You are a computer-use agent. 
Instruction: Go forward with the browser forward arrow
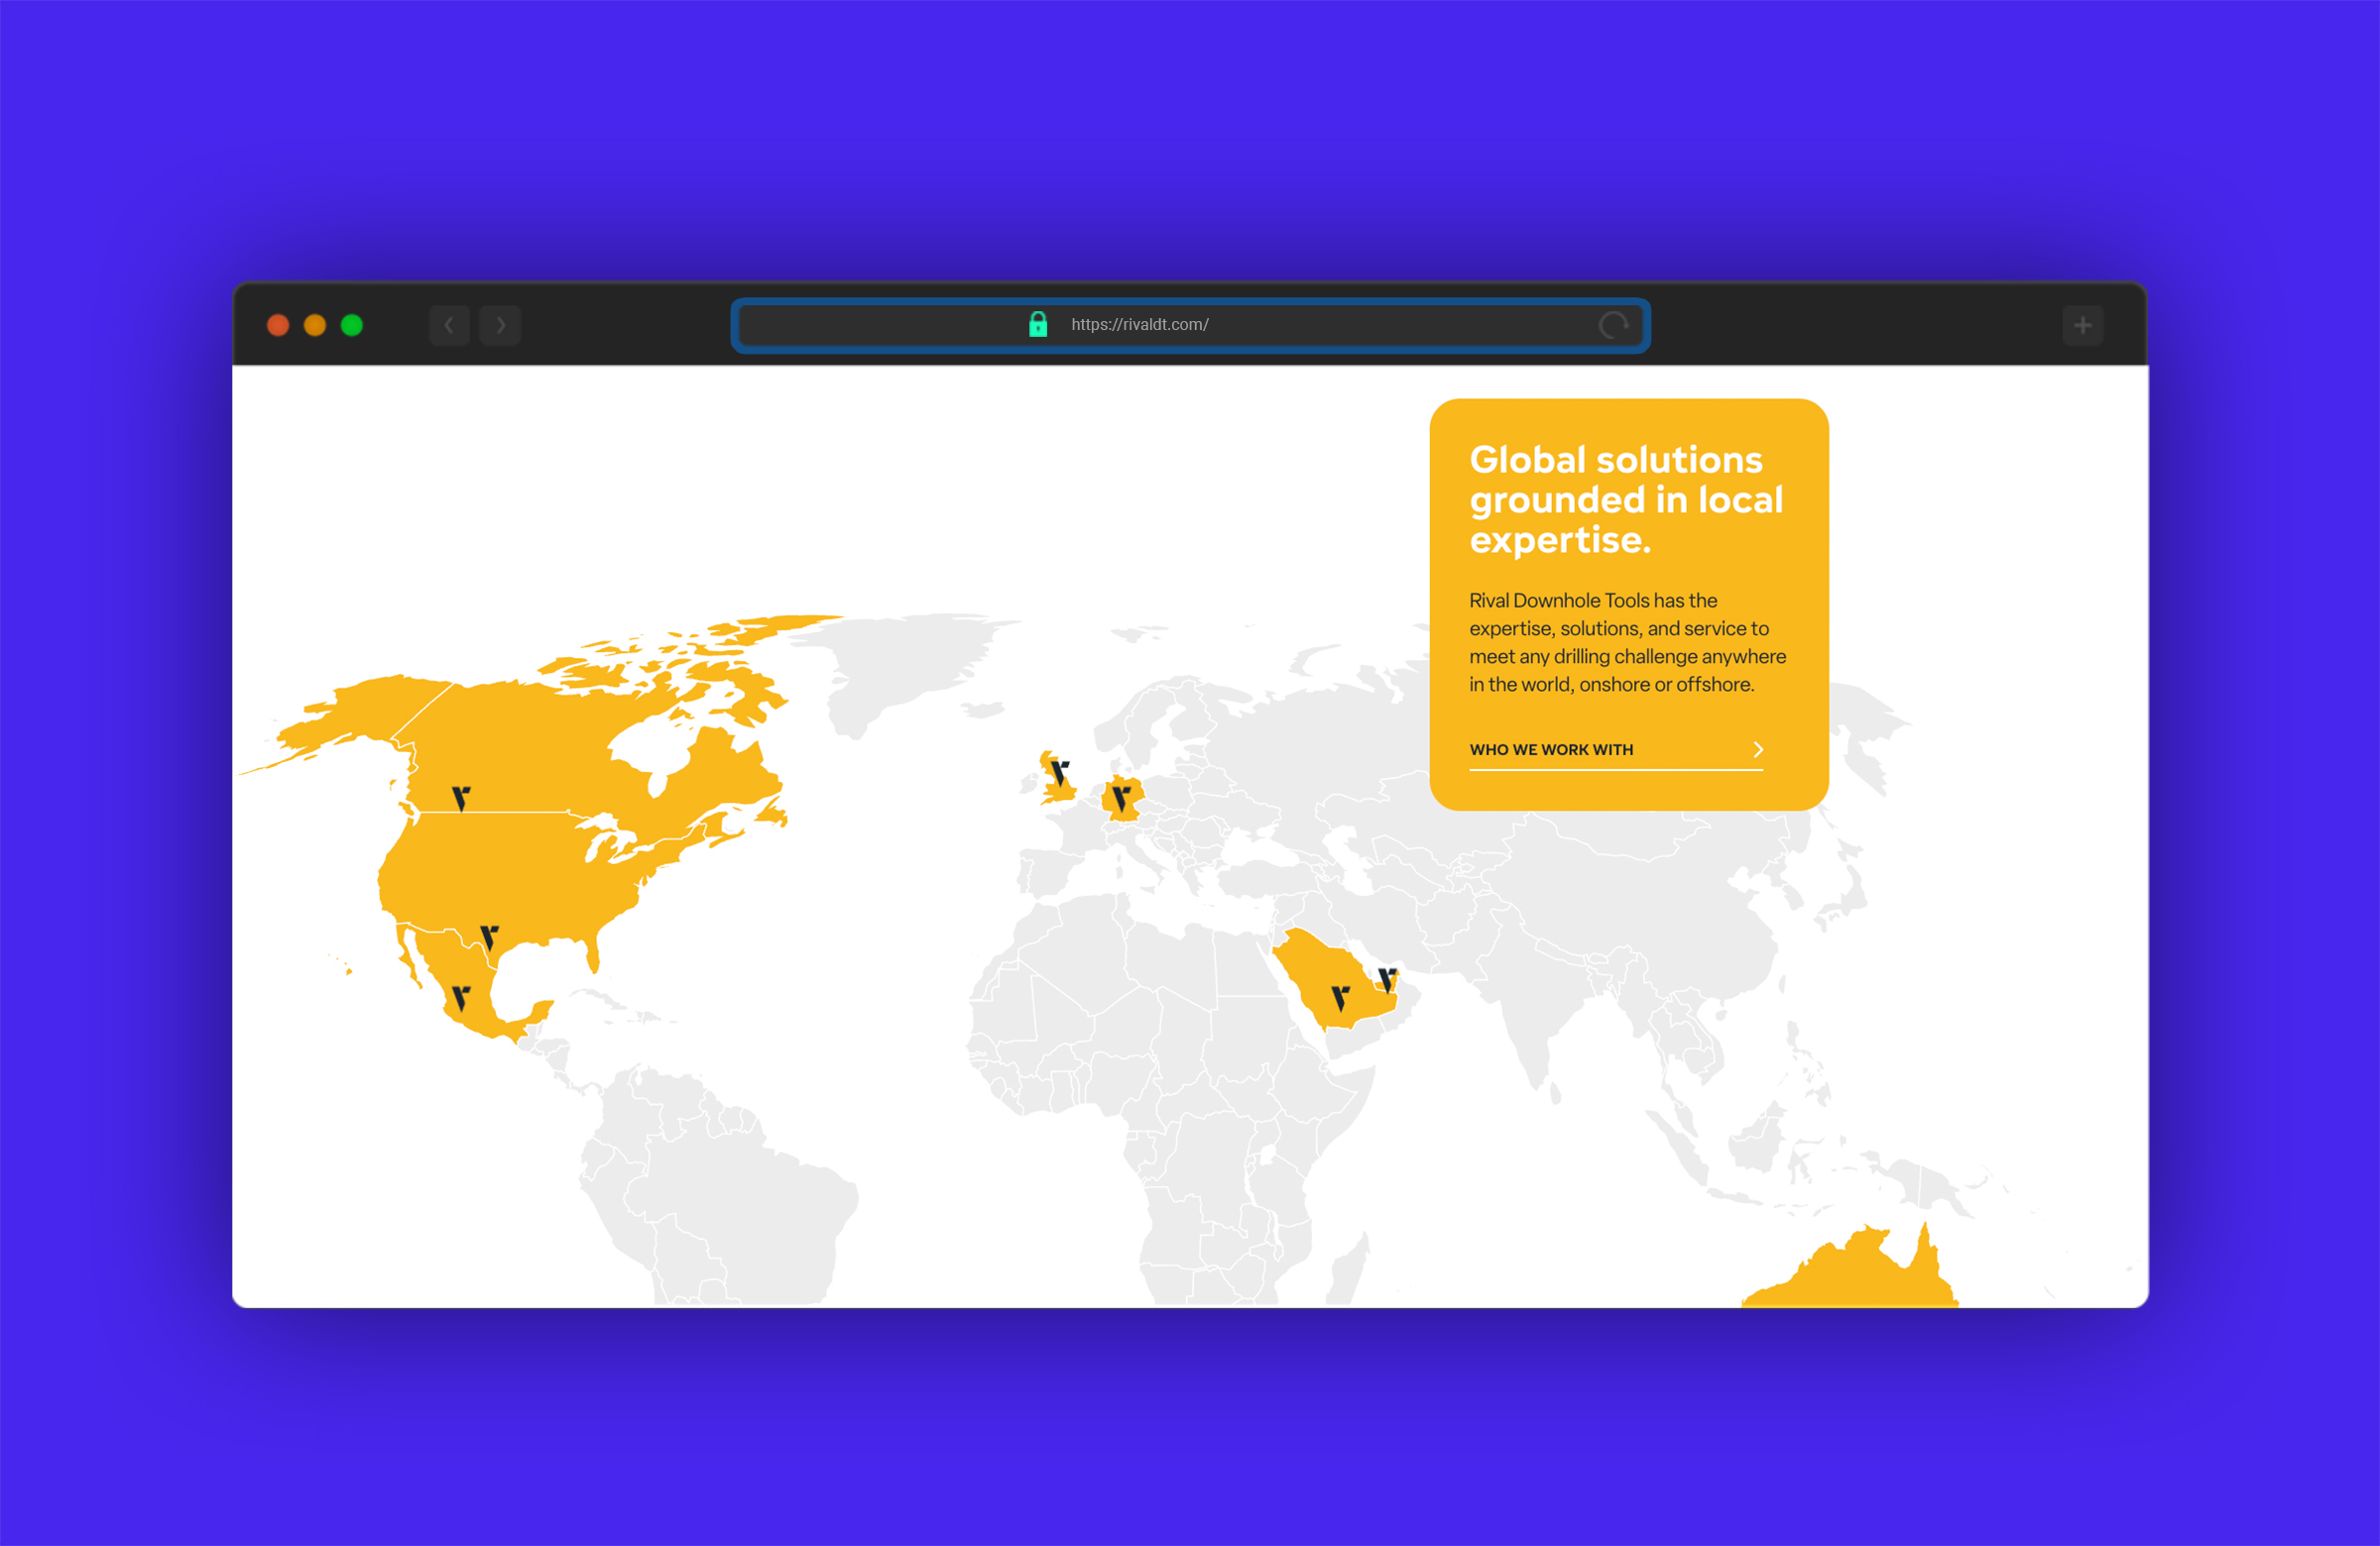(x=500, y=326)
